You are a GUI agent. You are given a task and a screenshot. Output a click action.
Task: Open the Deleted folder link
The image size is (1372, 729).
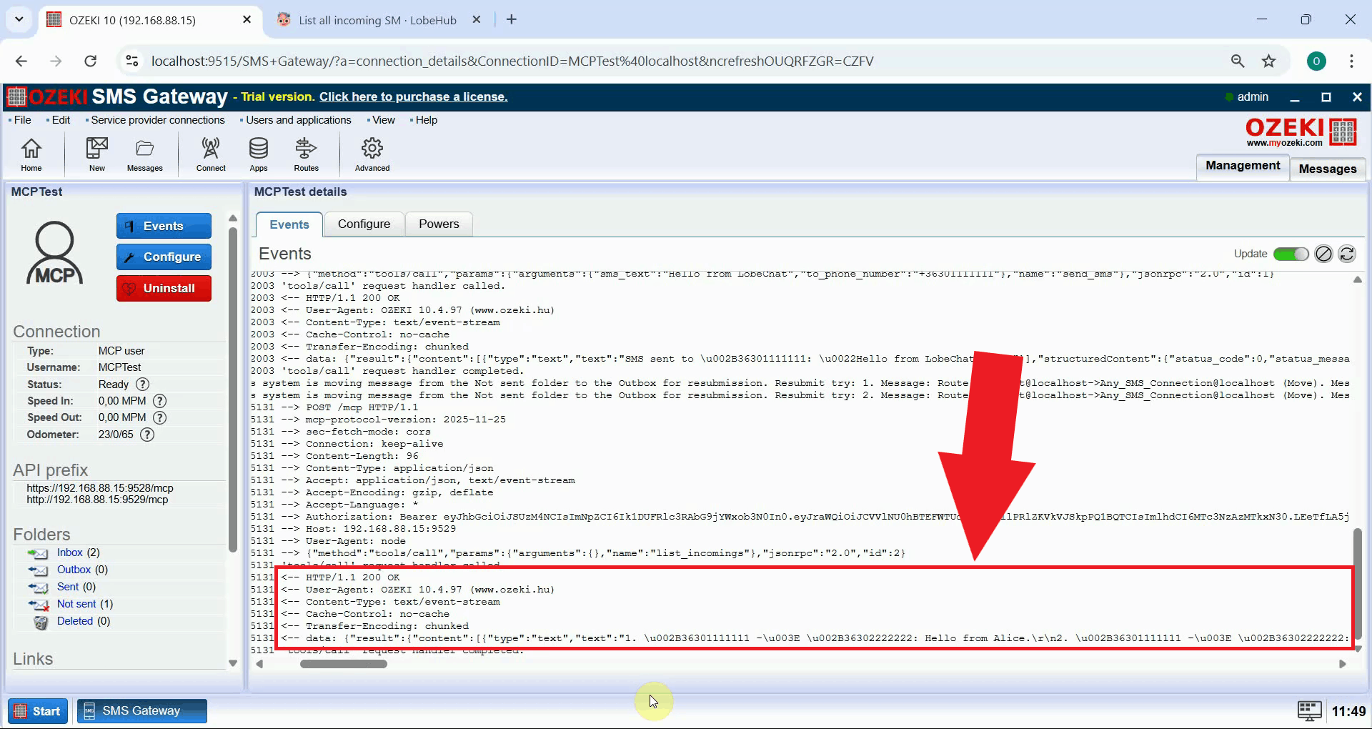pos(75,621)
